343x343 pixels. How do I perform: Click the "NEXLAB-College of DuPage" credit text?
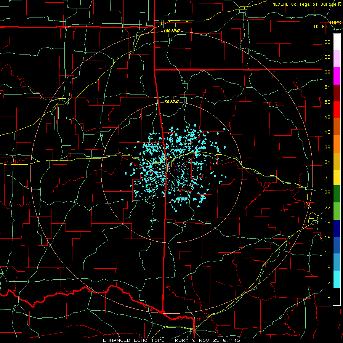click(305, 4)
